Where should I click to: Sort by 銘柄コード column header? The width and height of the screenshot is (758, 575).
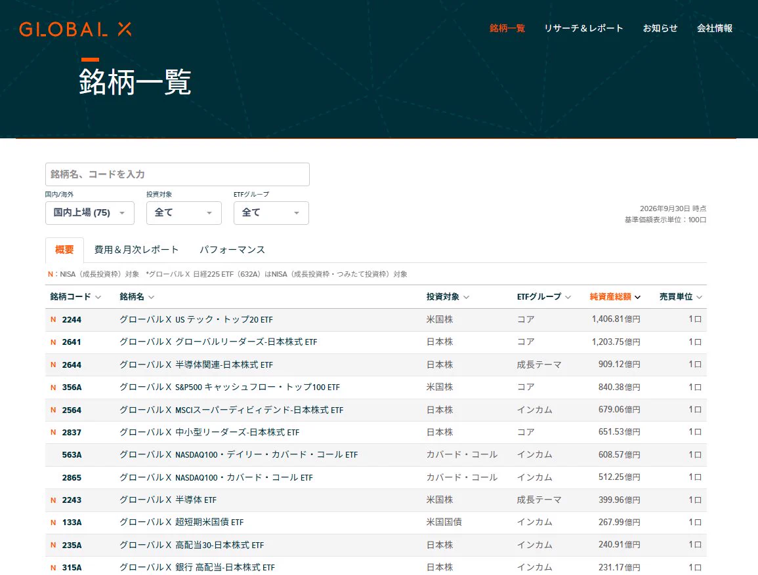pyautogui.click(x=75, y=297)
